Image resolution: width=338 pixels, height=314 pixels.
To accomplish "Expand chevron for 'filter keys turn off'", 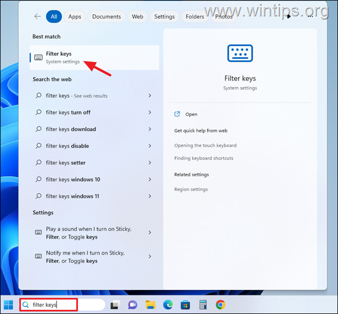I will point(150,113).
